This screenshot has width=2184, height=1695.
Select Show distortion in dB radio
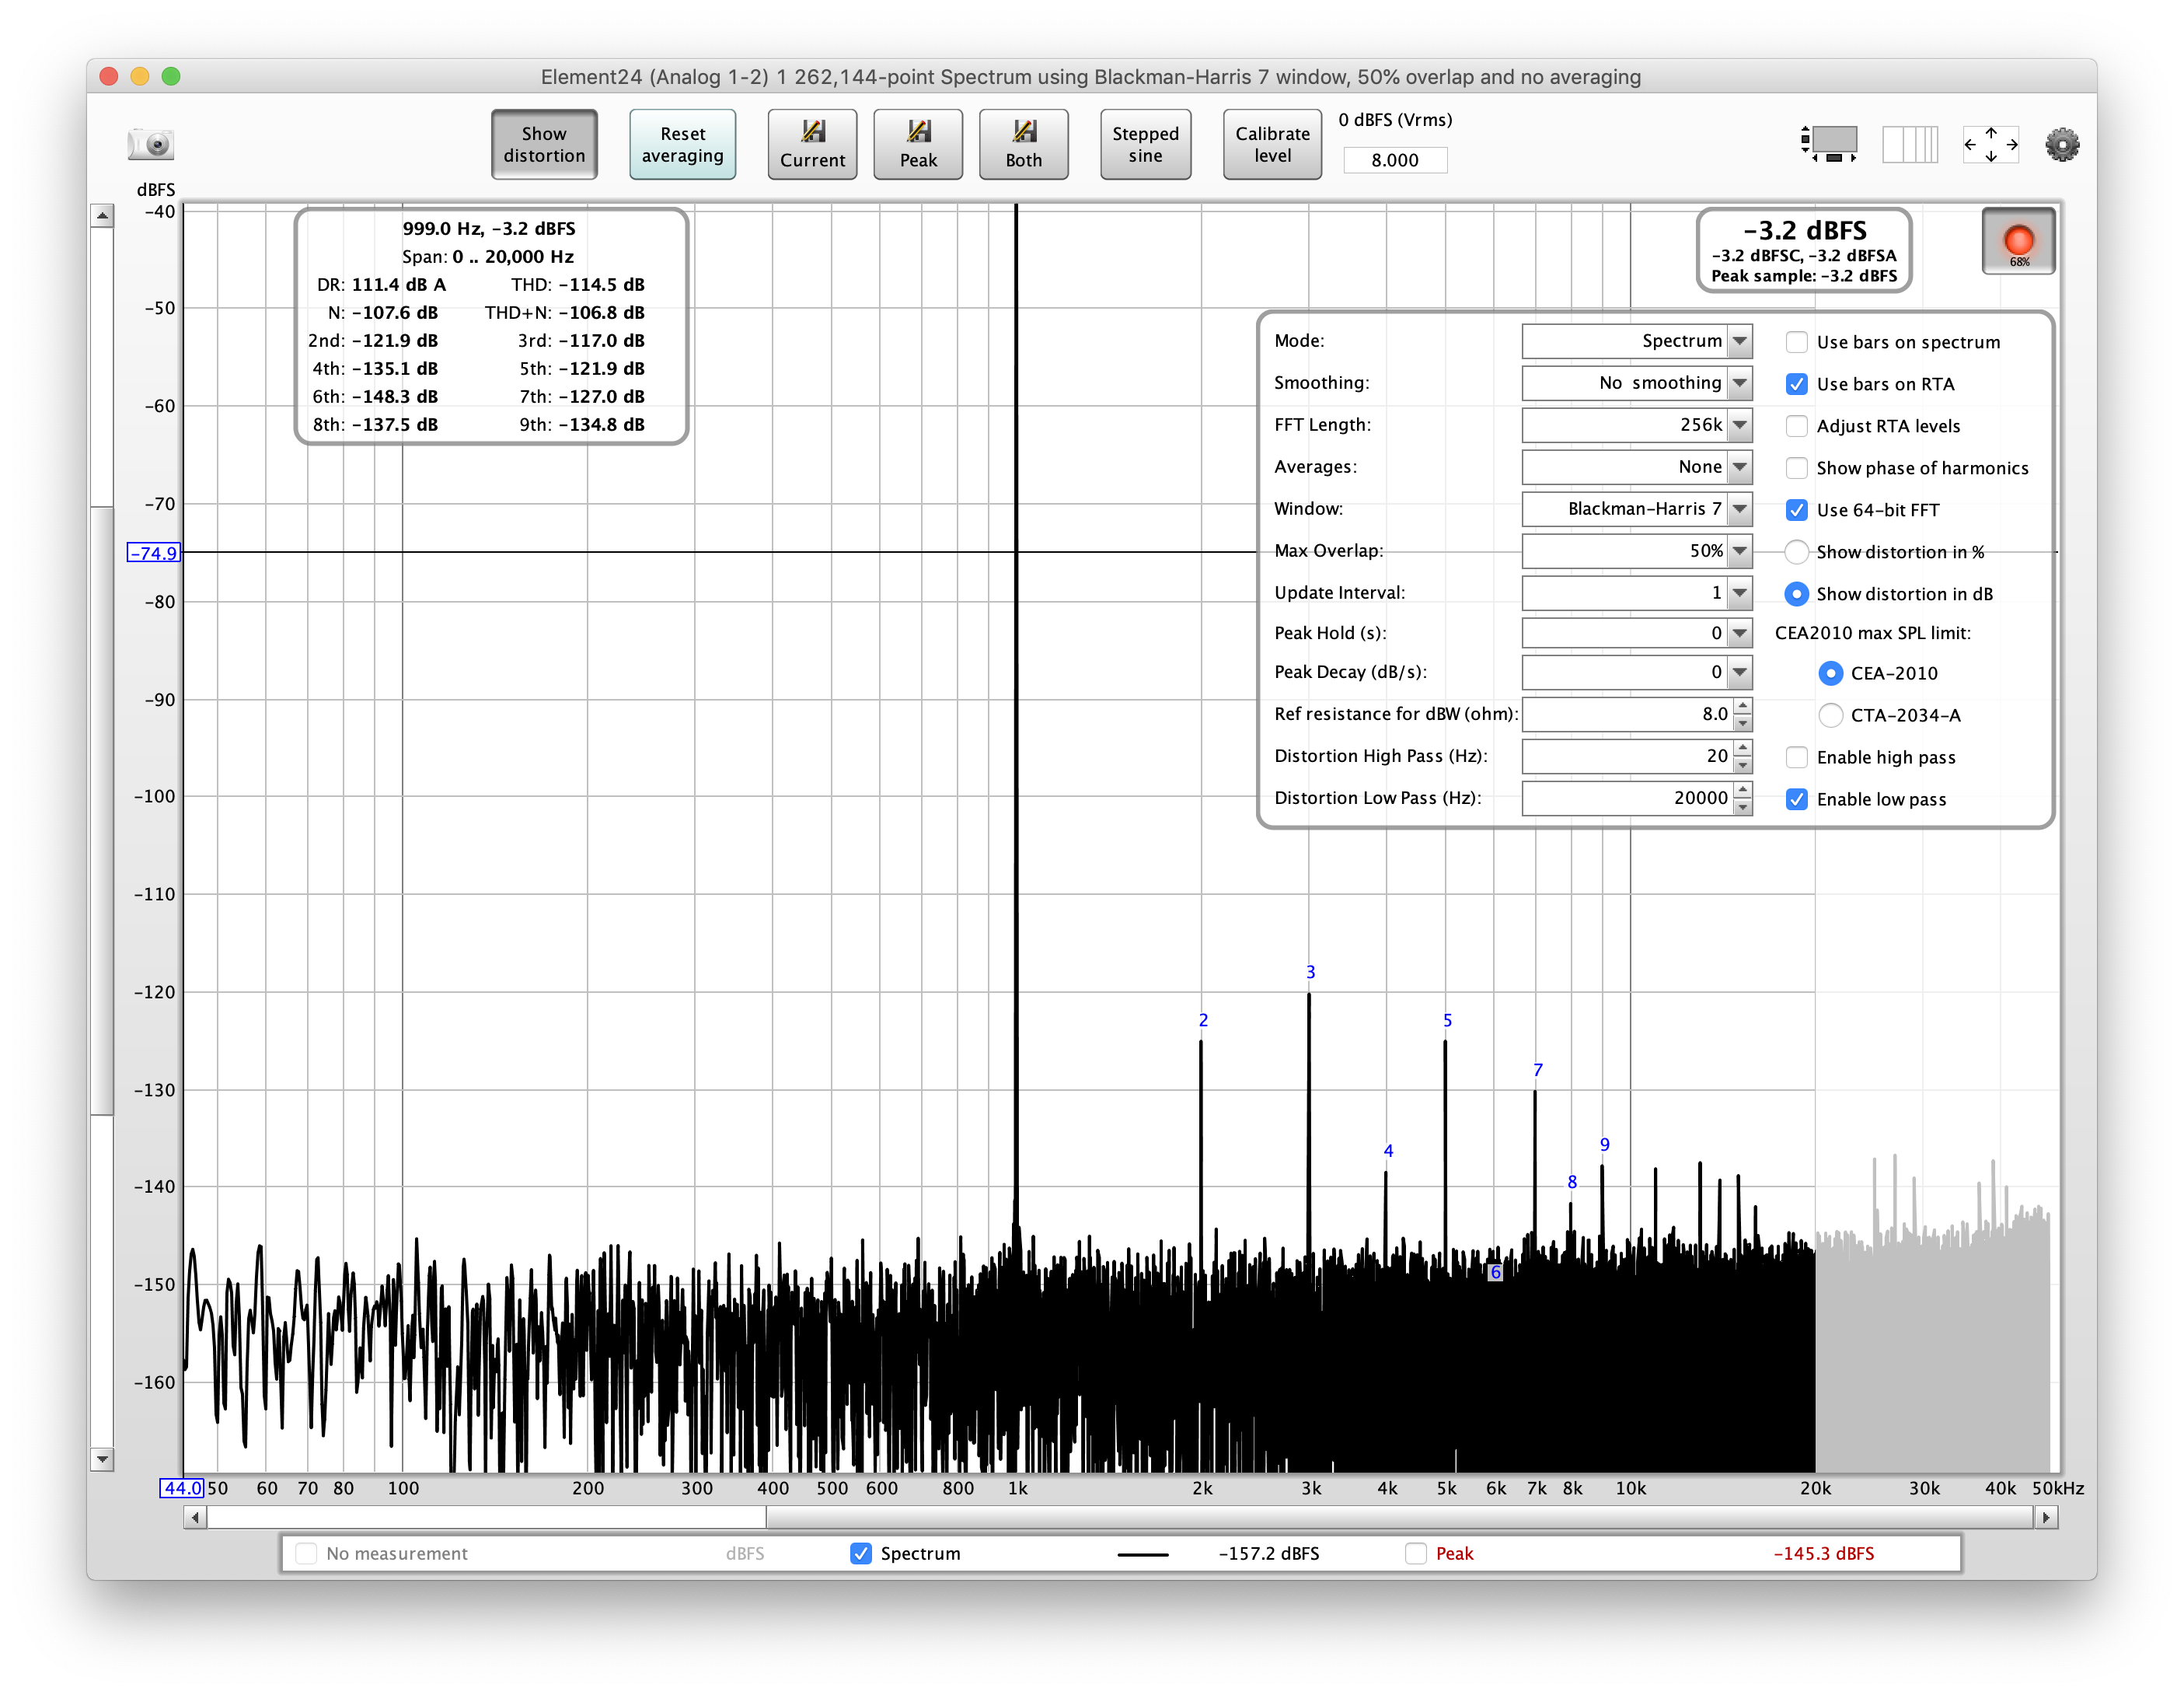tap(1796, 594)
